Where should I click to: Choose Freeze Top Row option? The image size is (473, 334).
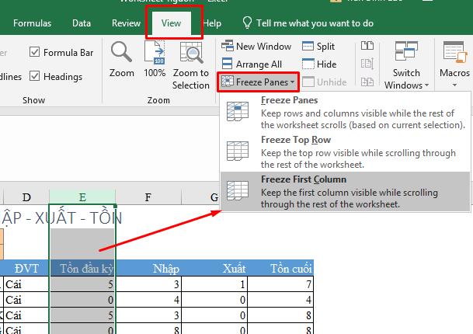pyautogui.click(x=345, y=151)
